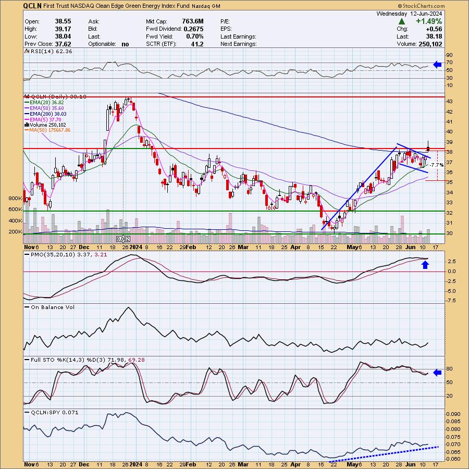
Task: Click the Open value 38.55
Action: pyautogui.click(x=63, y=21)
